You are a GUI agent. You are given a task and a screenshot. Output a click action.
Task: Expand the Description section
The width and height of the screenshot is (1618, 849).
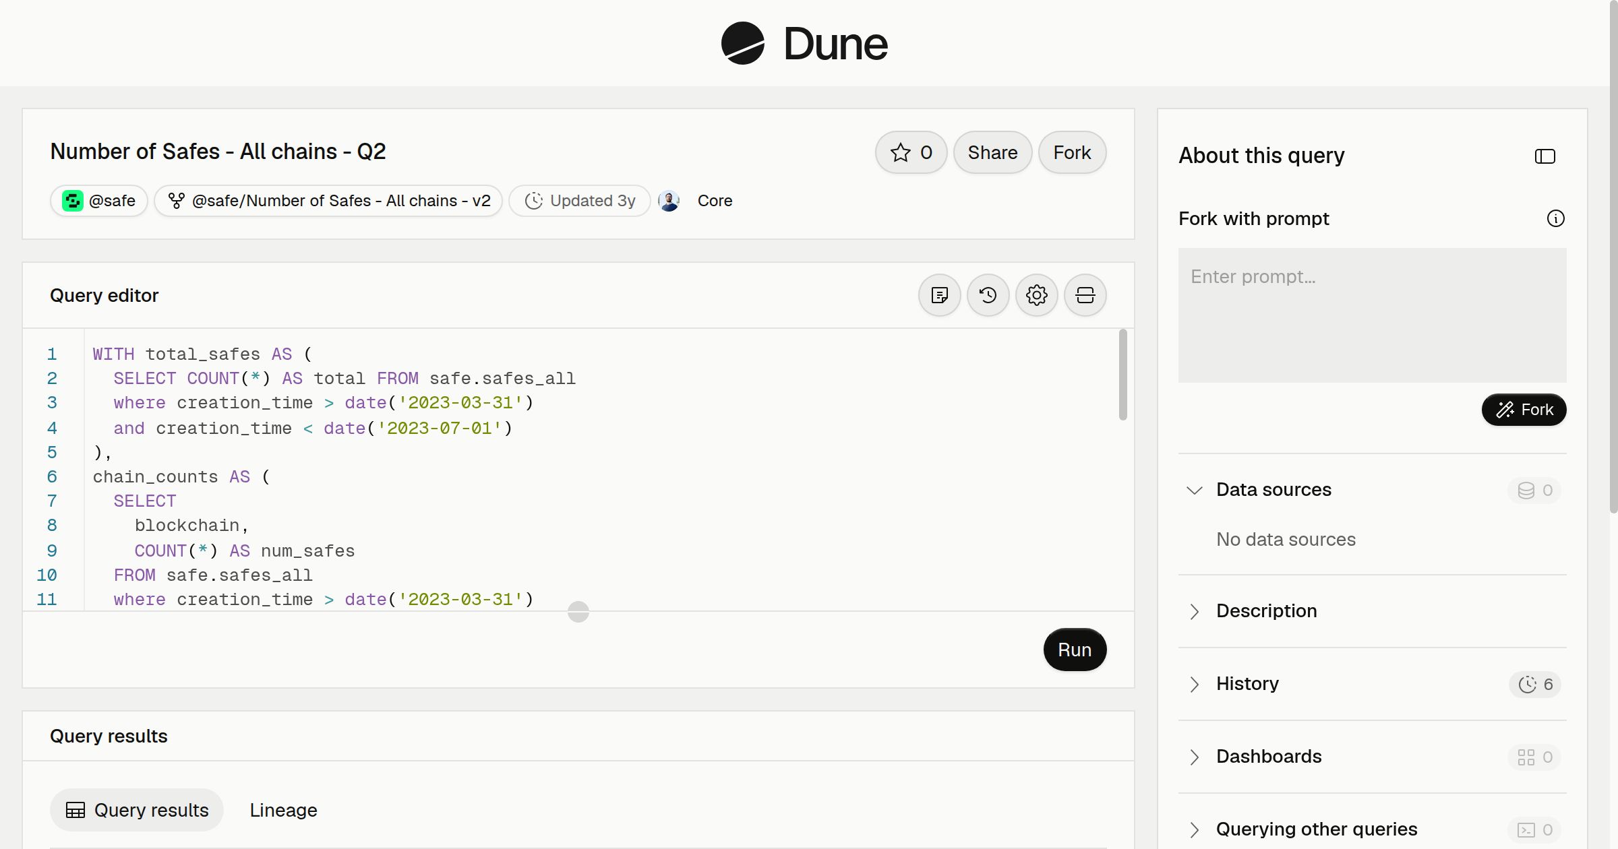tap(1372, 611)
